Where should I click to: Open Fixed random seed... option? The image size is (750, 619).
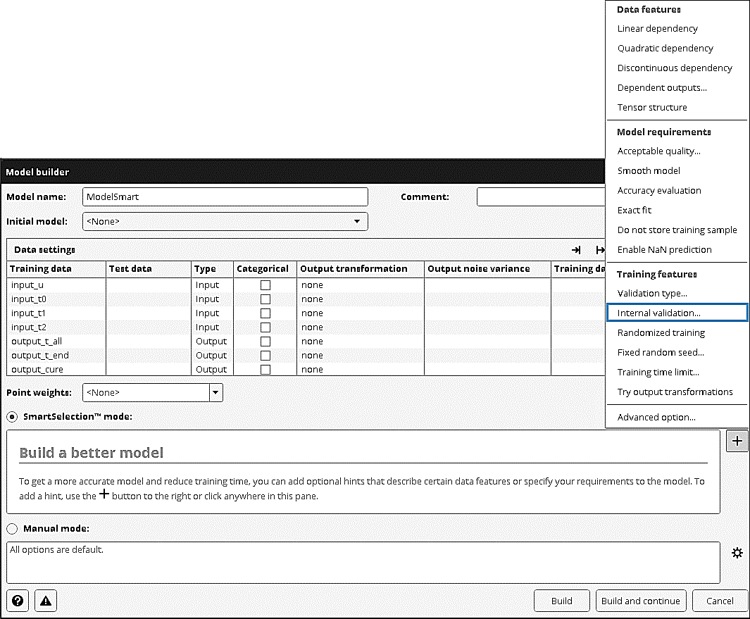(661, 353)
